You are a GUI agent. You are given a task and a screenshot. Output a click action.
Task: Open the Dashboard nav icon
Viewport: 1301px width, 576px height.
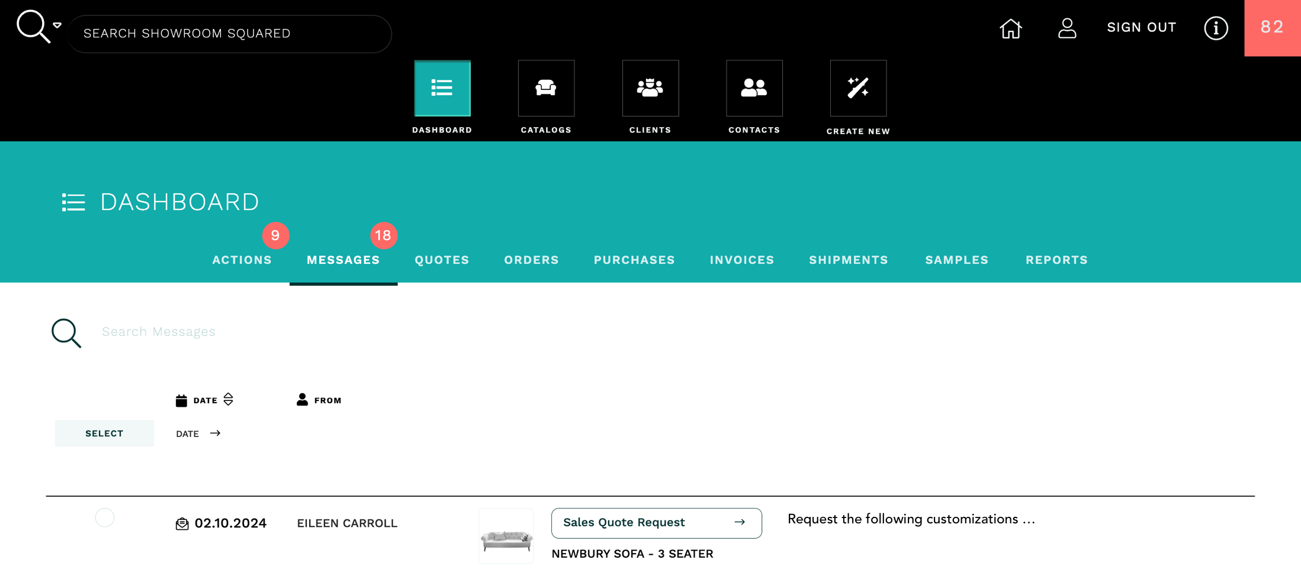coord(442,88)
